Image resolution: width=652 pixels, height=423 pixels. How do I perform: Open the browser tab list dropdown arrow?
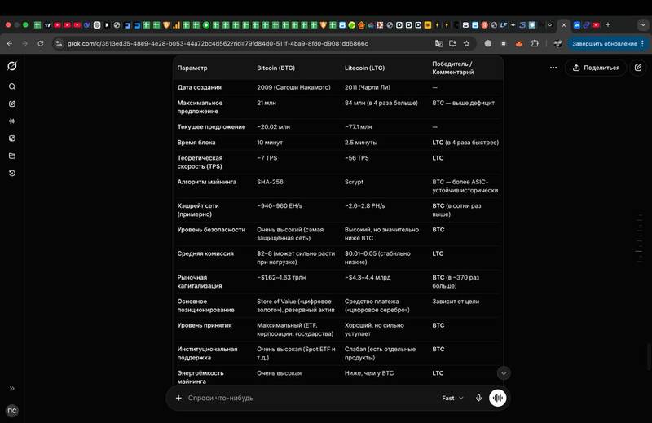click(643, 25)
